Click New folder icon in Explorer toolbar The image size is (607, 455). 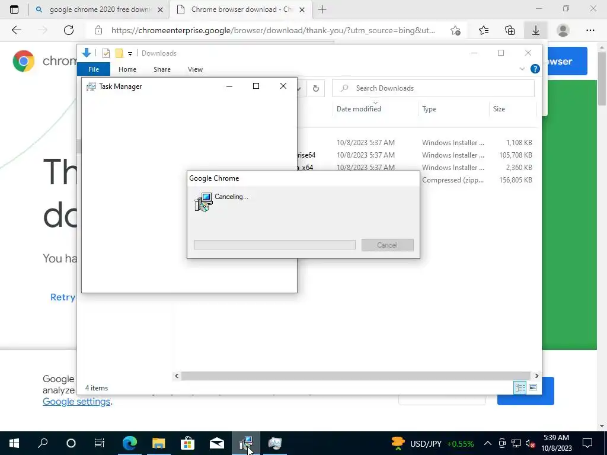[x=119, y=53]
